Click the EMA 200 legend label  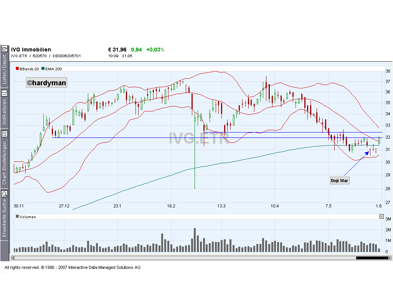pos(53,69)
